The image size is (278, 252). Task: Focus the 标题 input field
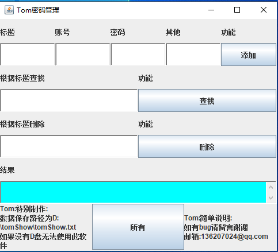coord(28,55)
